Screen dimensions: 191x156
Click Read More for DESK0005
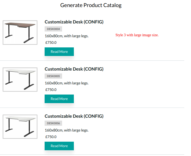tap(59, 99)
